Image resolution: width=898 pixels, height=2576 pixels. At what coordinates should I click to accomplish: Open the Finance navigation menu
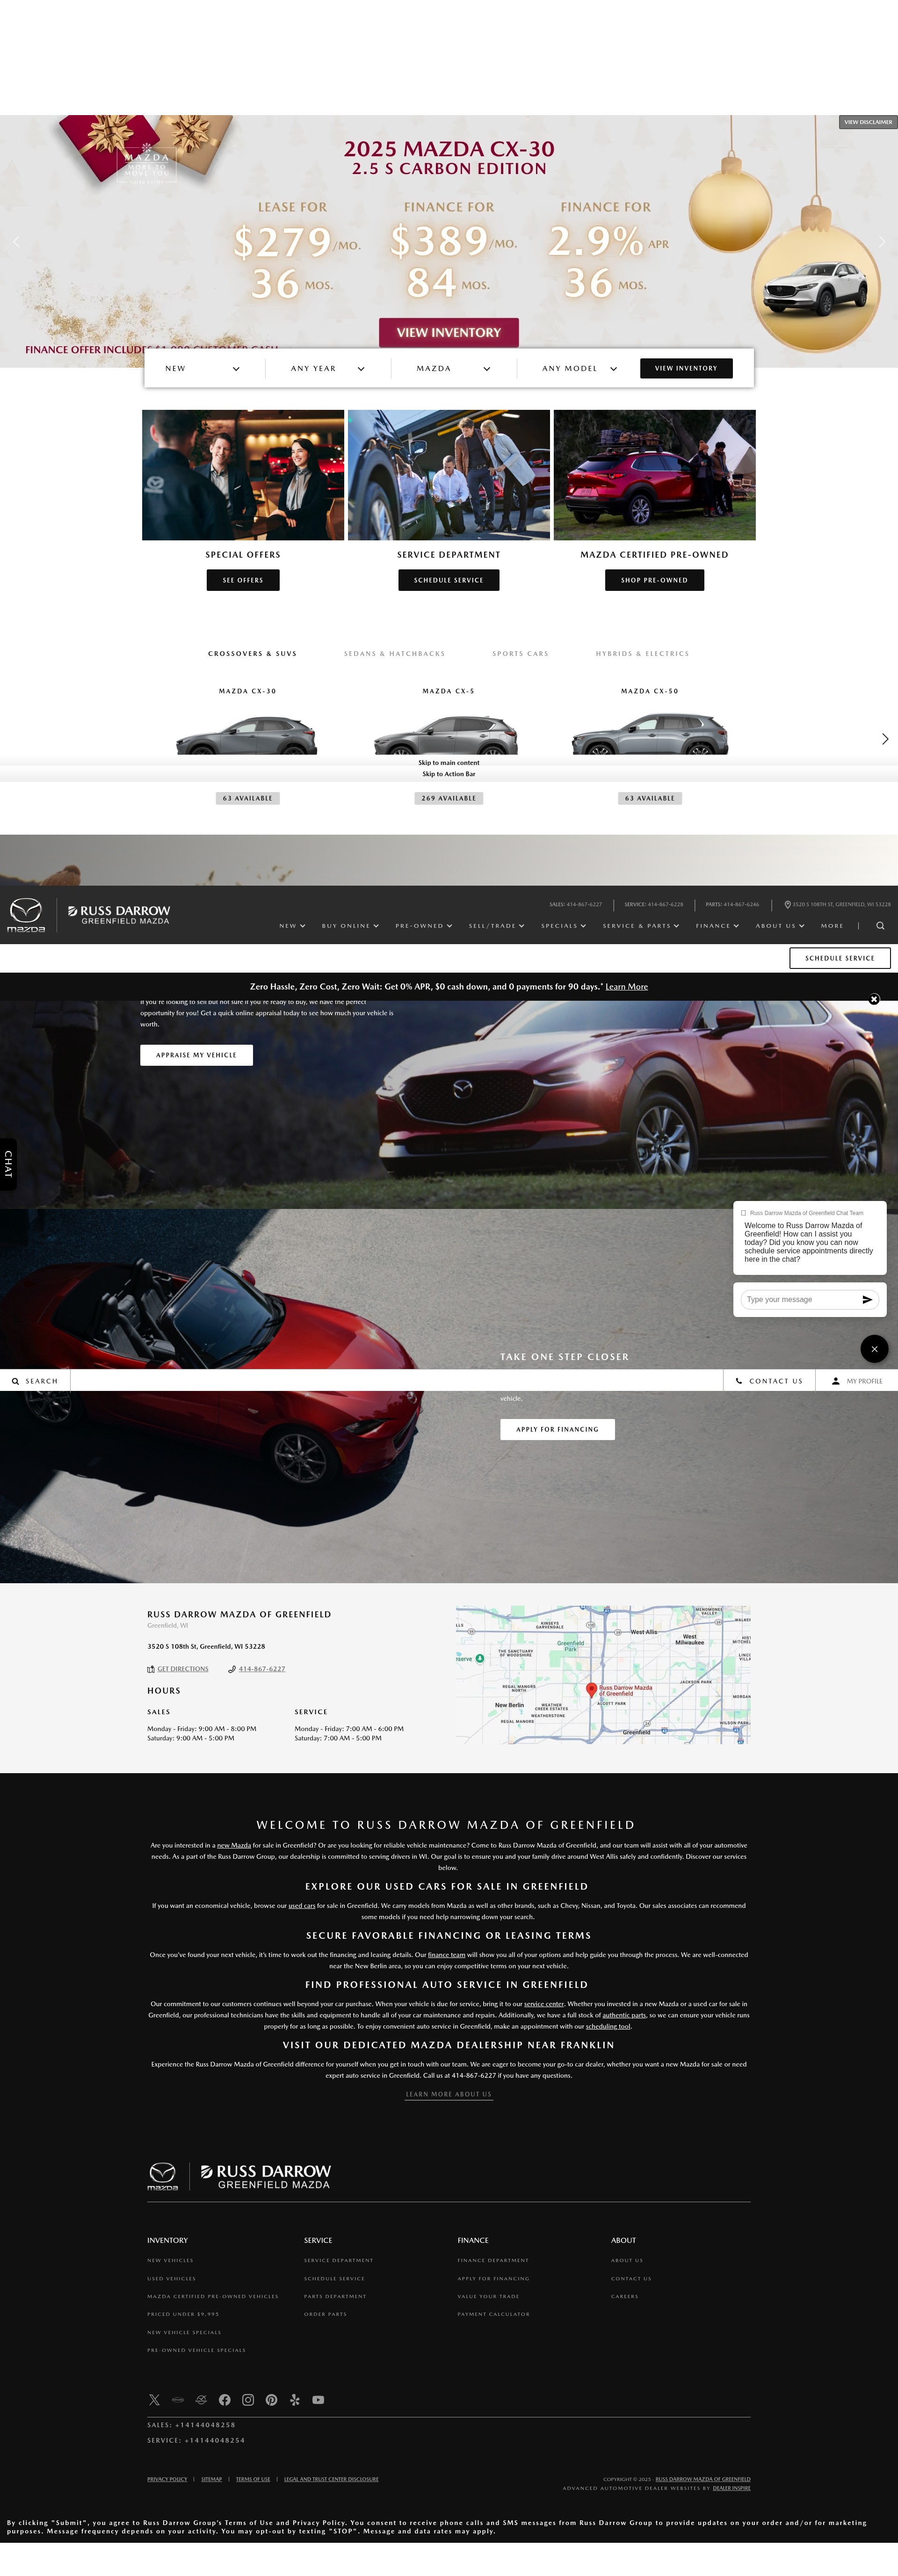tap(718, 926)
